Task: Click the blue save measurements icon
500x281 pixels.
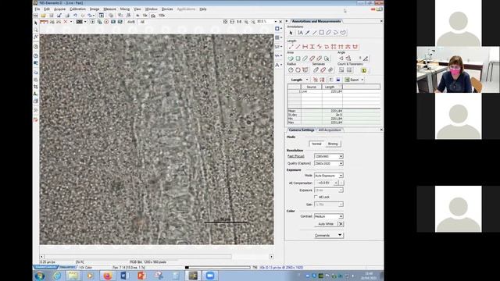Action: pos(338,80)
